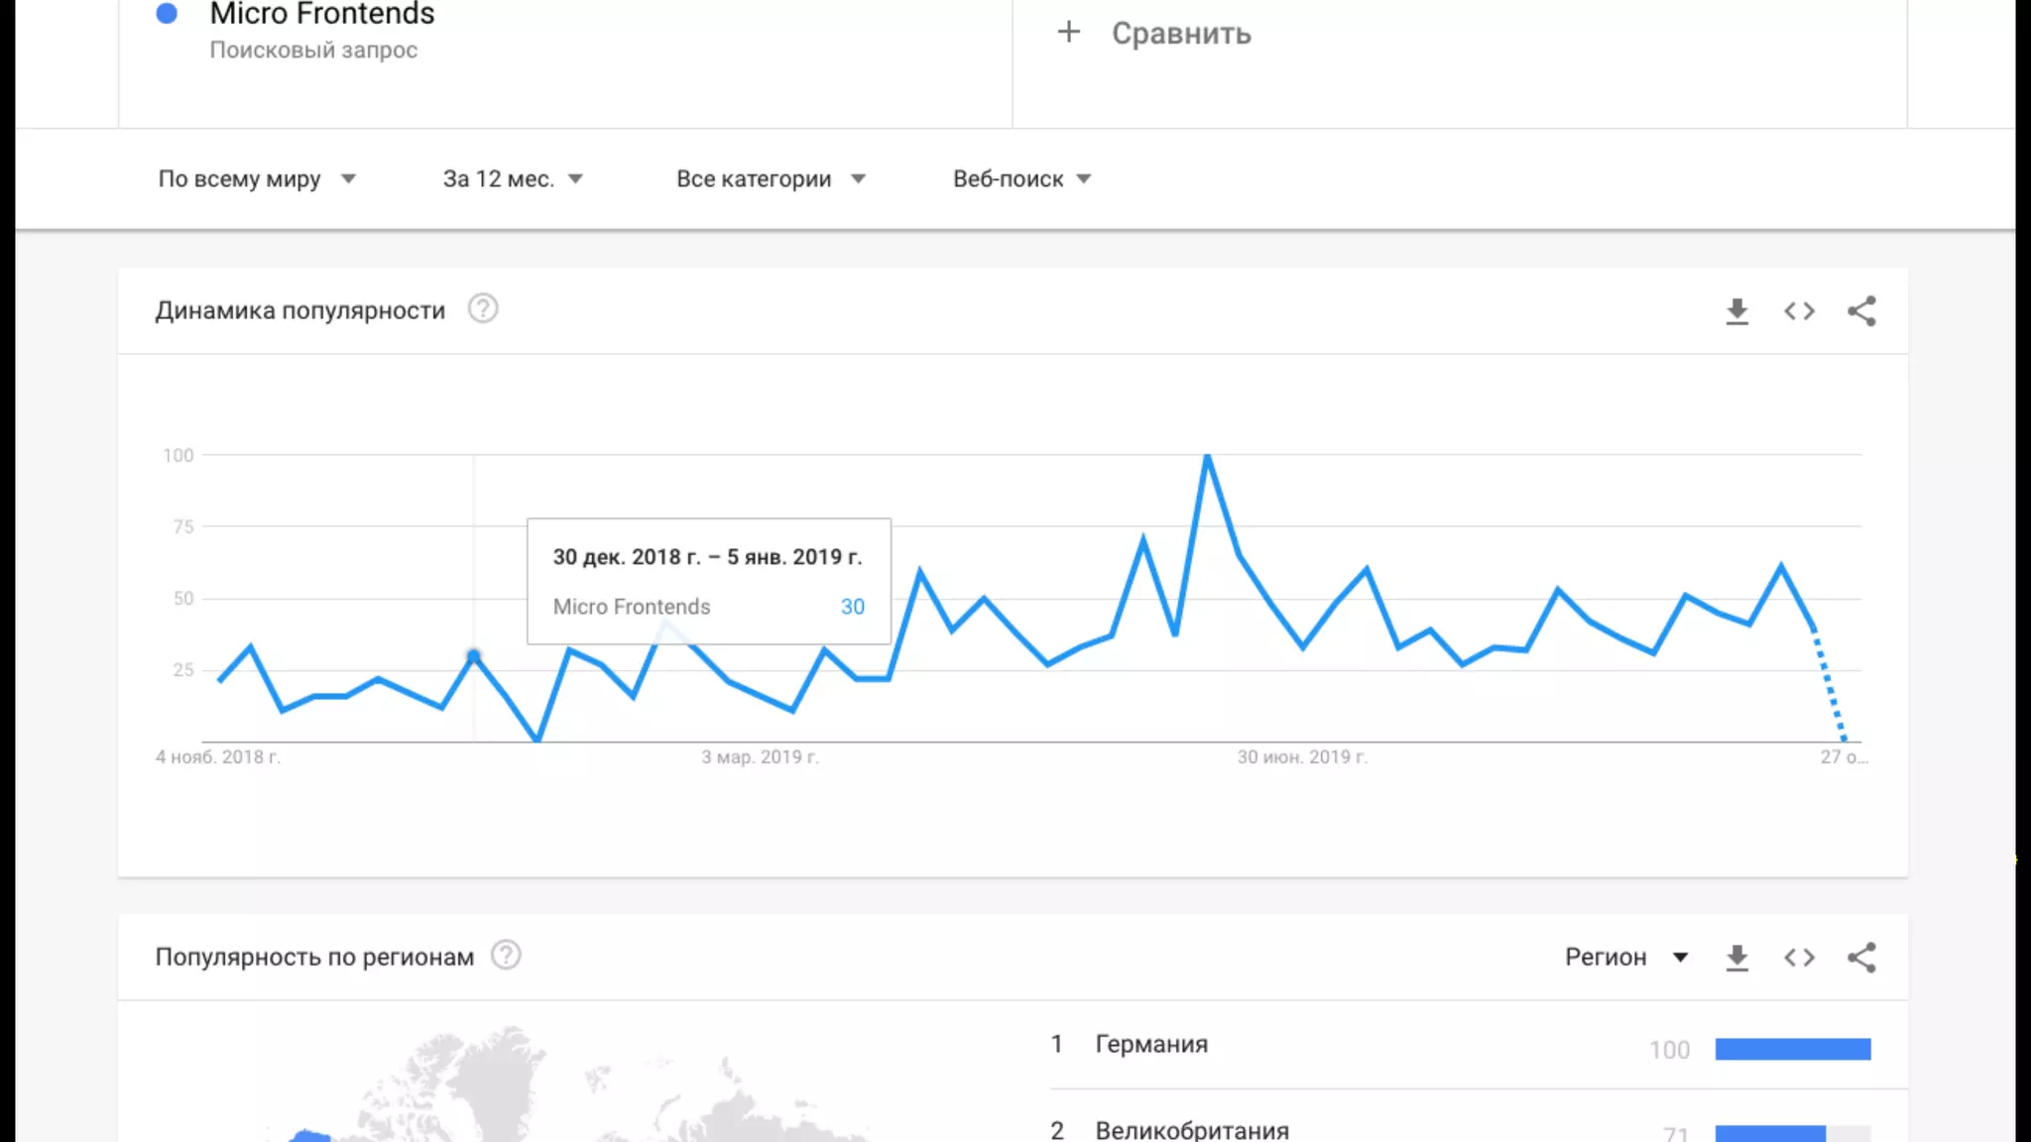The width and height of the screenshot is (2031, 1142).
Task: Open embed code for interest over time chart
Action: coord(1799,311)
